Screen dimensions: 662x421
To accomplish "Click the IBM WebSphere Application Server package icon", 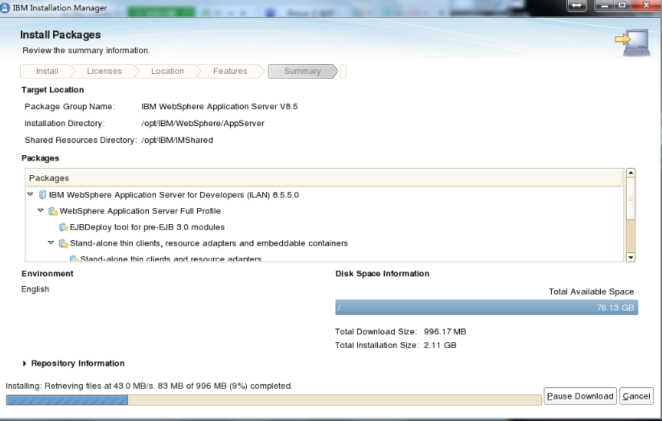I will click(42, 195).
